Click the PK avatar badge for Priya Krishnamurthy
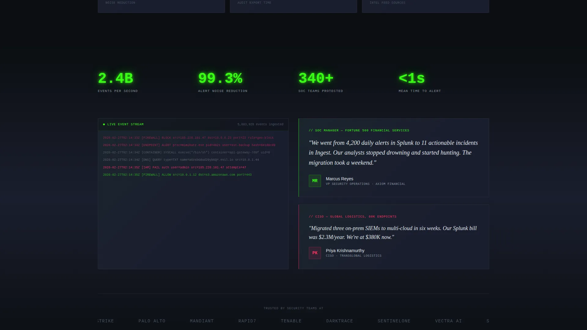This screenshot has height=330, width=587. (315, 253)
